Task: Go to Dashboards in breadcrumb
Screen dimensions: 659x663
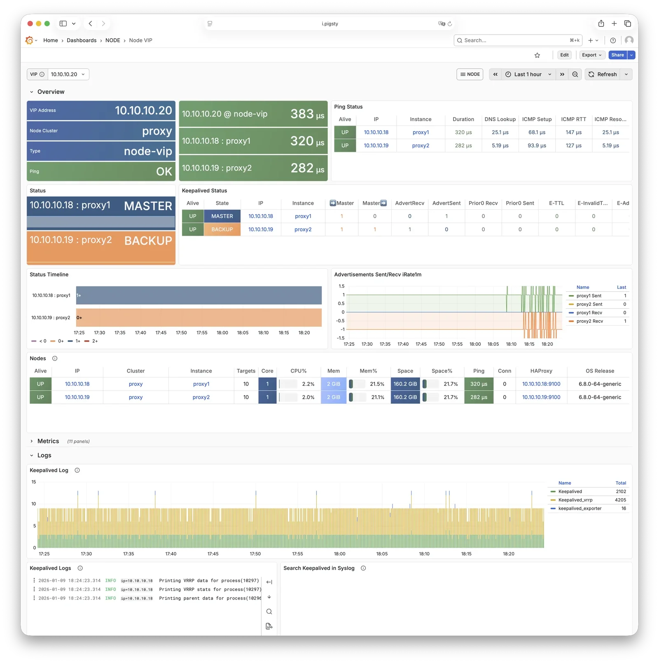Action: (x=82, y=40)
